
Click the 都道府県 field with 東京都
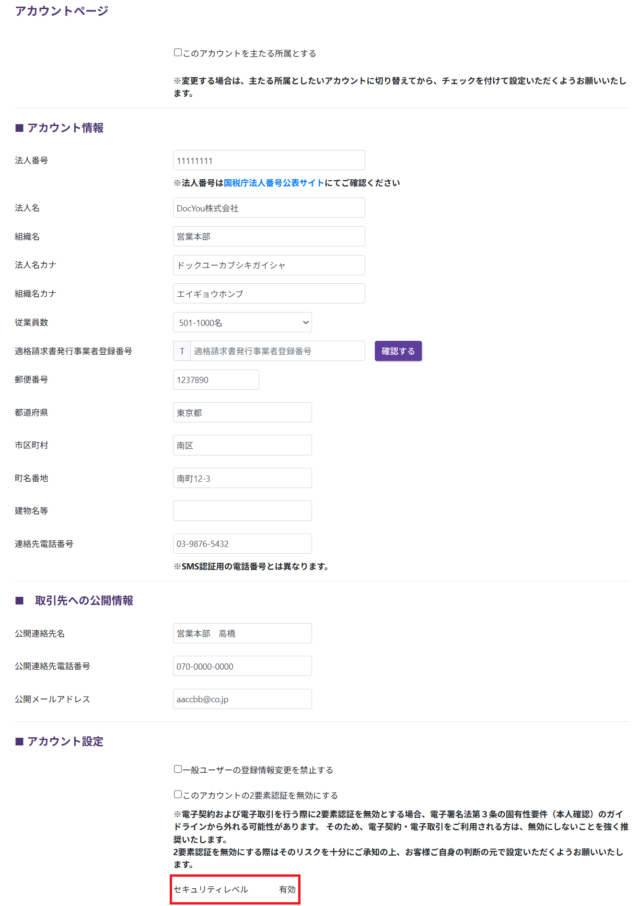(x=242, y=413)
